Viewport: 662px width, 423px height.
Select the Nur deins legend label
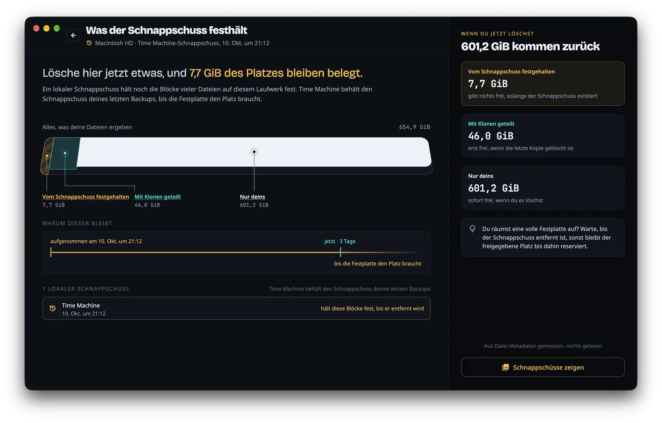252,197
